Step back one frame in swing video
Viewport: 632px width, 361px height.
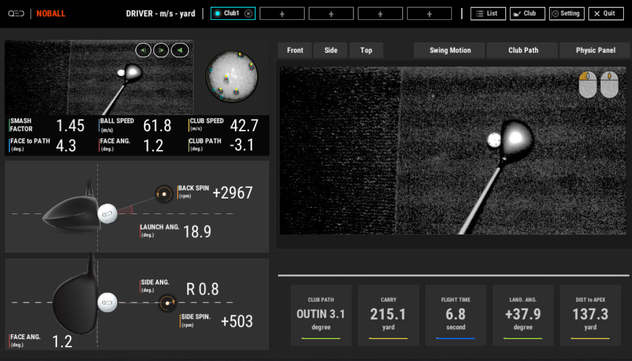(x=143, y=50)
